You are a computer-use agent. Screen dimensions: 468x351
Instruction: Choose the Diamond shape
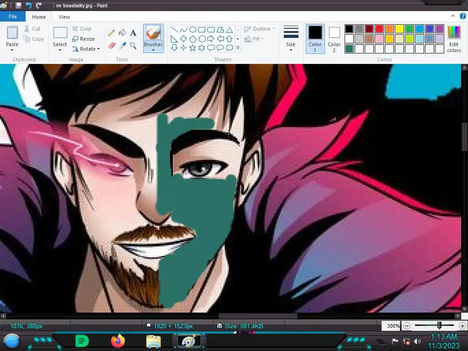[x=184, y=39]
